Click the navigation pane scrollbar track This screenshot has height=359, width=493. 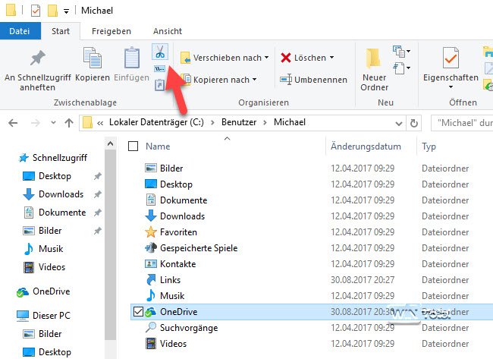111,349
